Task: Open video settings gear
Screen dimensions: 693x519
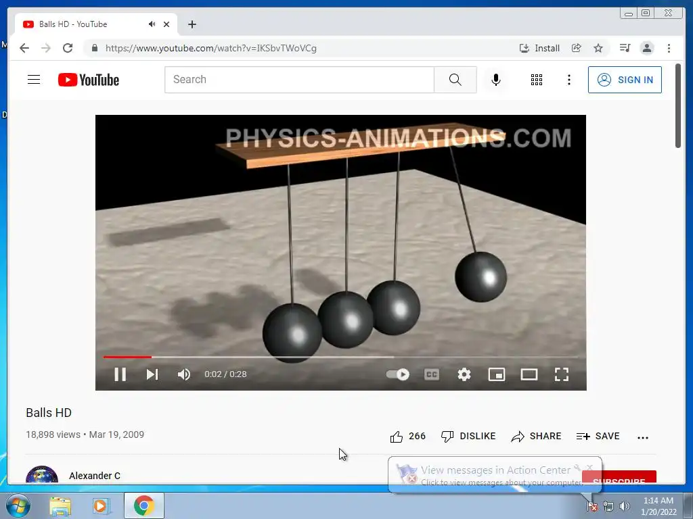Action: [464, 374]
